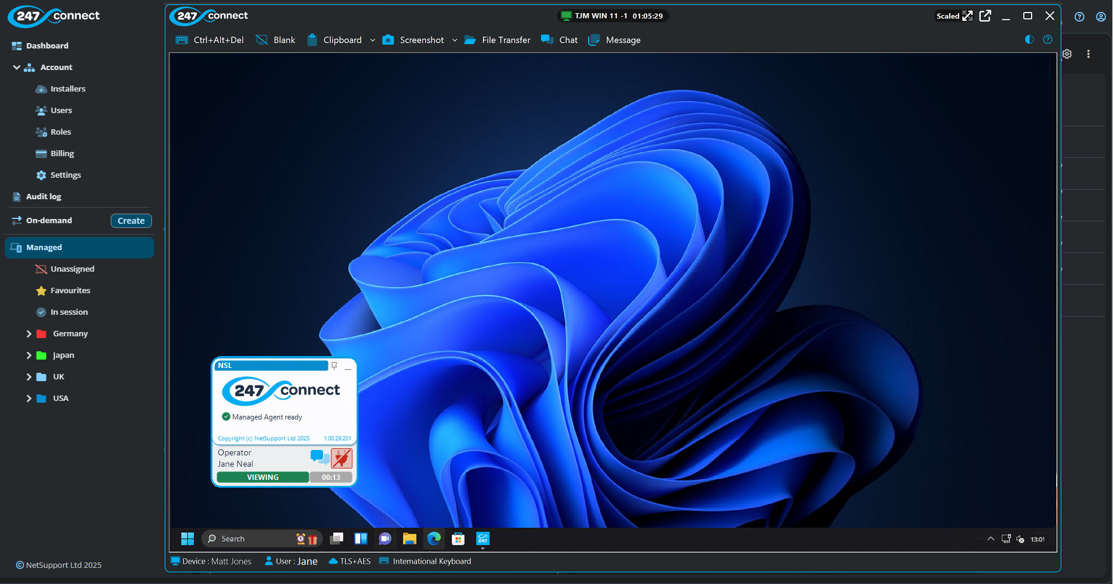Toggle the dark/light theme icon
The width and height of the screenshot is (1113, 584).
point(1029,39)
